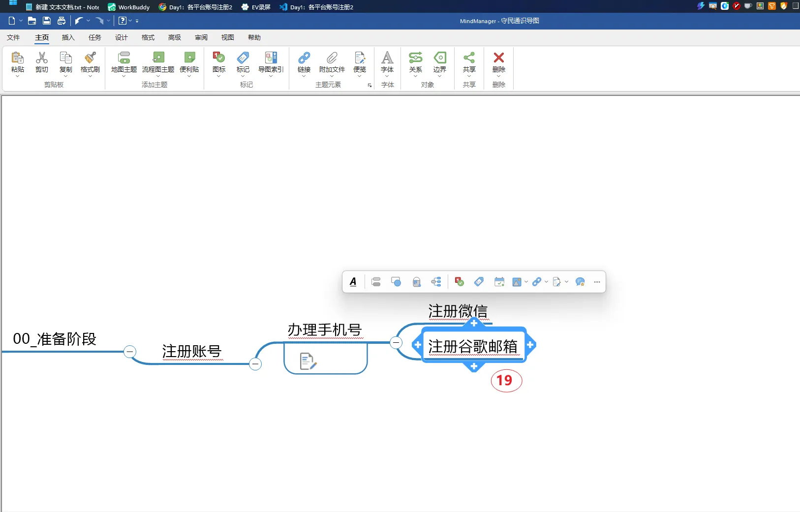
Task: Save the map via quick access toolbar
Action: click(47, 21)
